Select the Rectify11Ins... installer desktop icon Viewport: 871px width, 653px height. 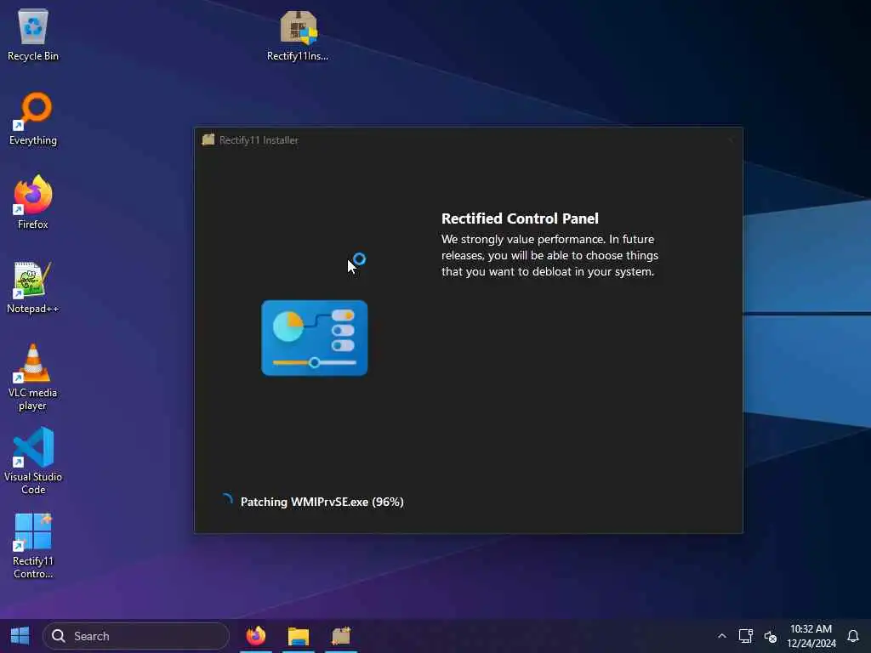tap(298, 35)
